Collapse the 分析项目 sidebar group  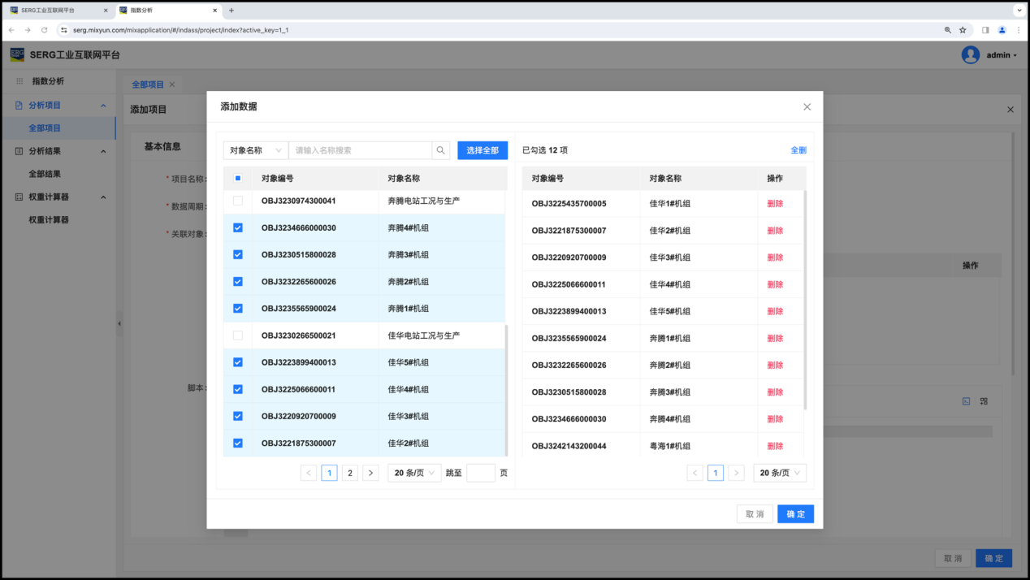pos(103,106)
